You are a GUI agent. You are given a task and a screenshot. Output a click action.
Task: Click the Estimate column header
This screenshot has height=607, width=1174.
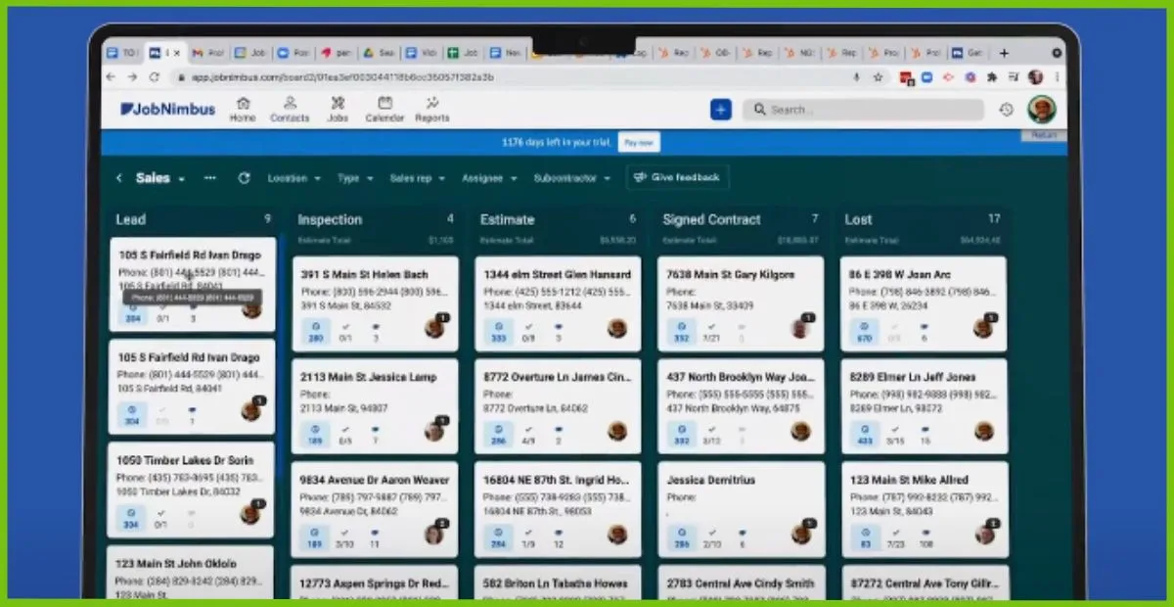pyautogui.click(x=507, y=219)
